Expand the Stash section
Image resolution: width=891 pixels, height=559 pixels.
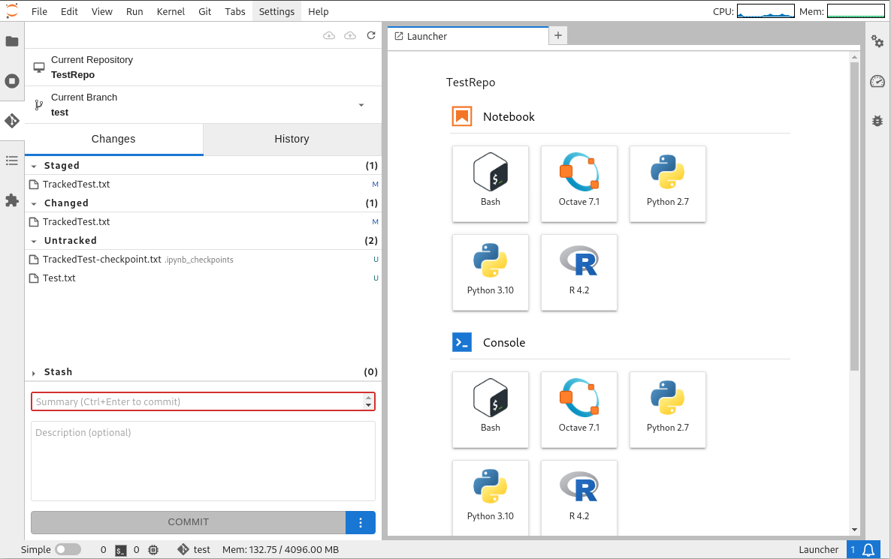pos(34,373)
